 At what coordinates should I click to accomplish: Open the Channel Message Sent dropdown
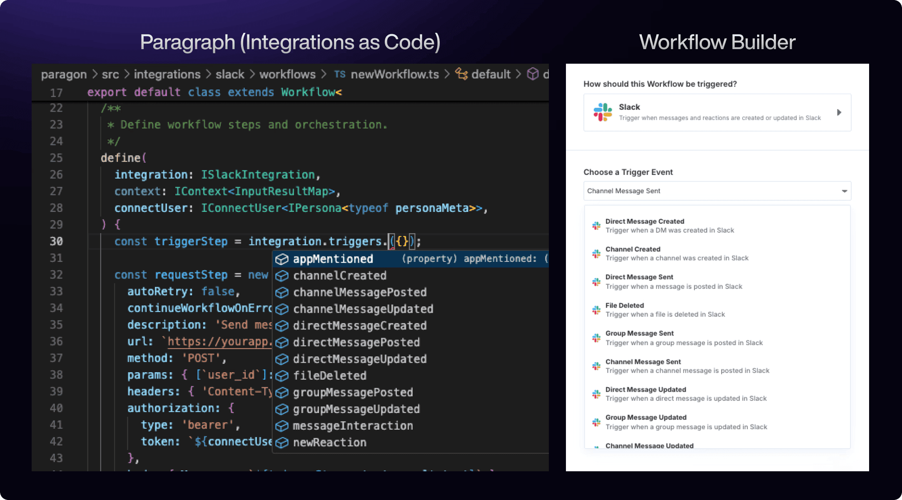pos(717,191)
